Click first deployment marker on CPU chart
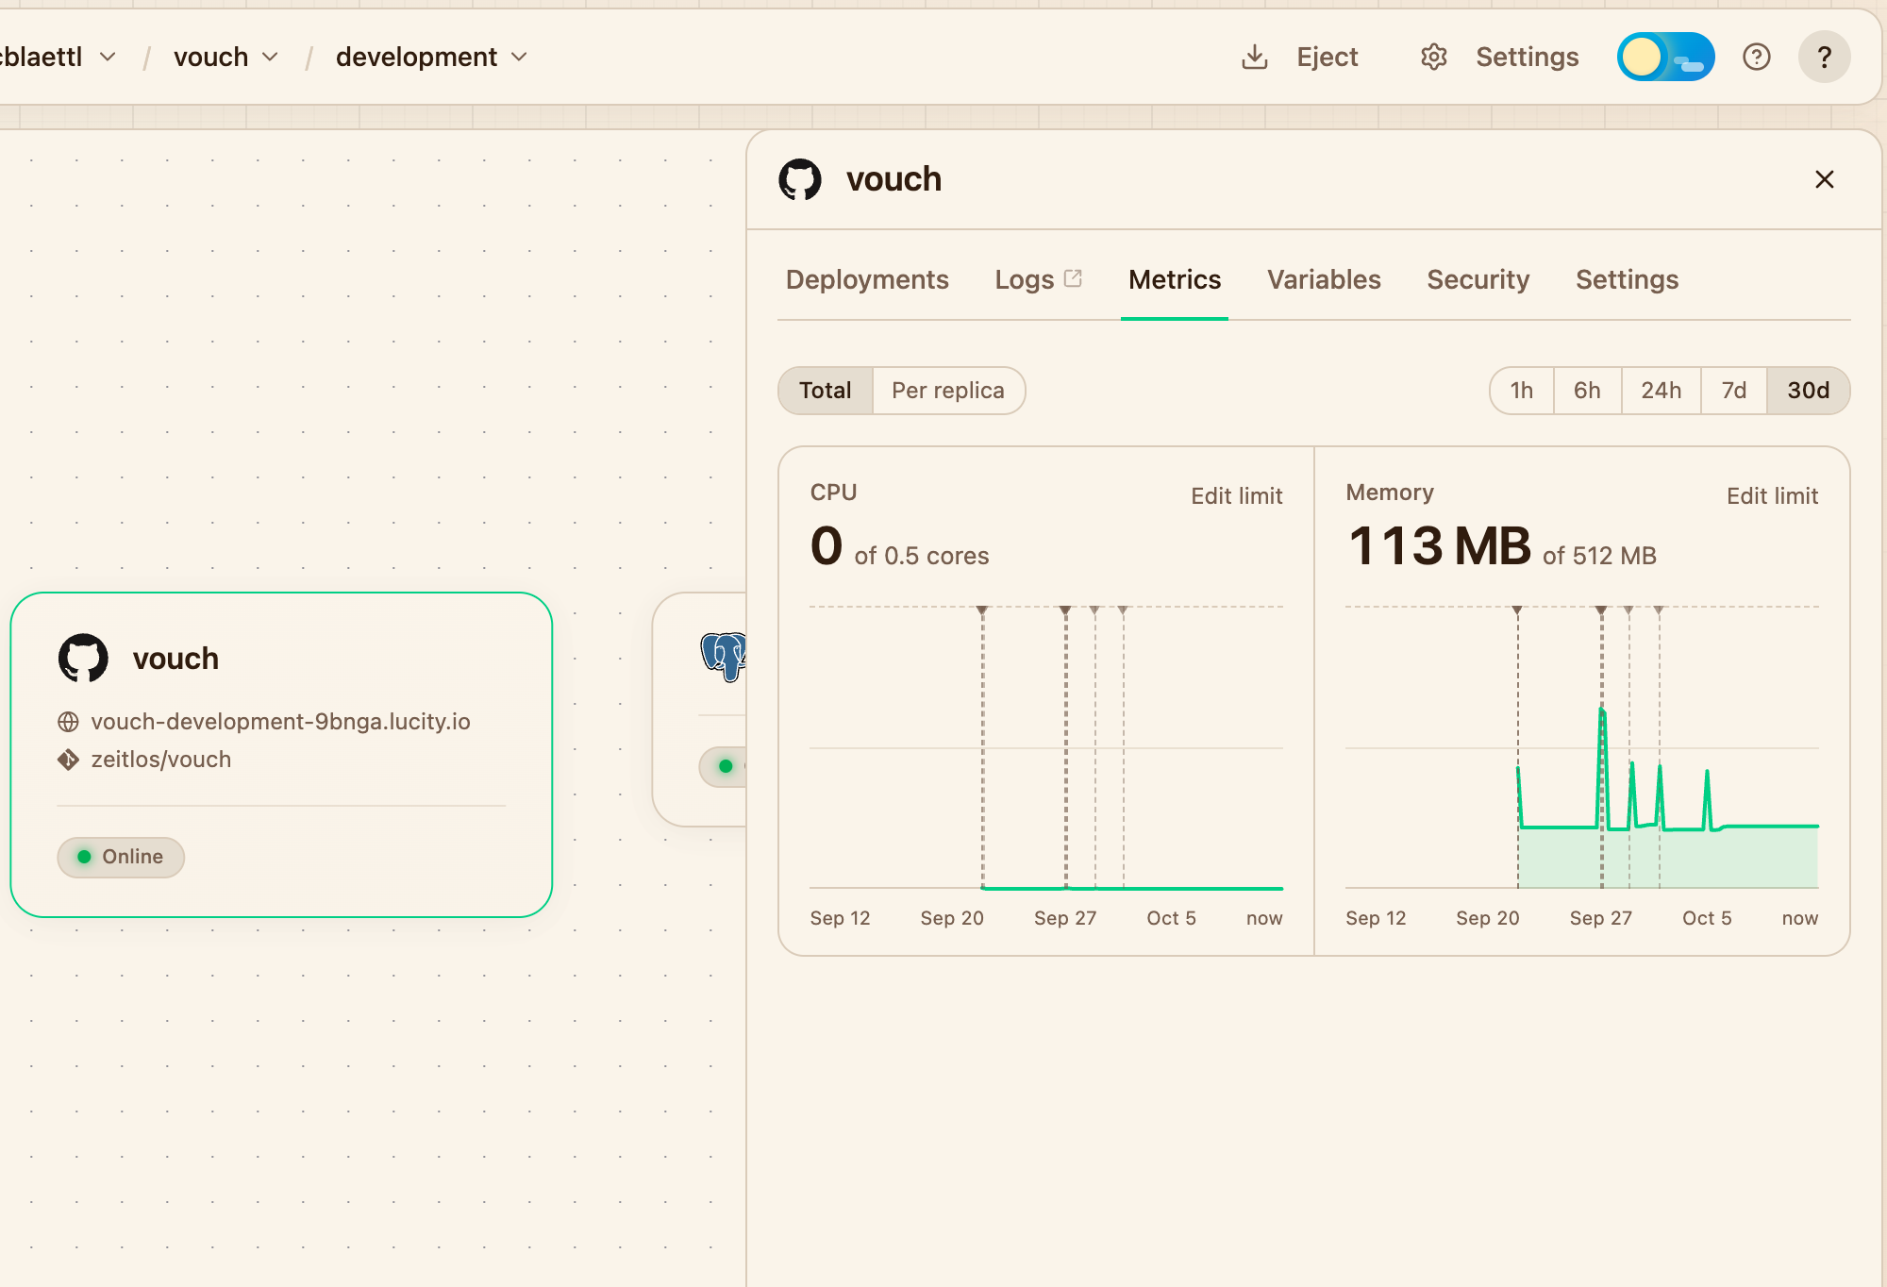This screenshot has width=1887, height=1287. point(982,611)
